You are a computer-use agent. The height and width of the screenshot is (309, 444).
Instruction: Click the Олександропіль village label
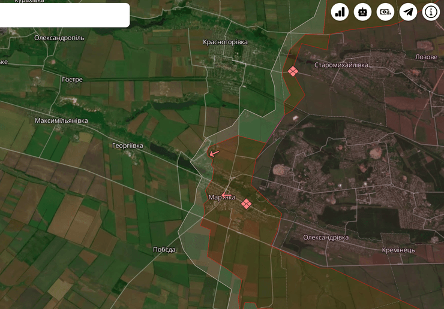59,38
